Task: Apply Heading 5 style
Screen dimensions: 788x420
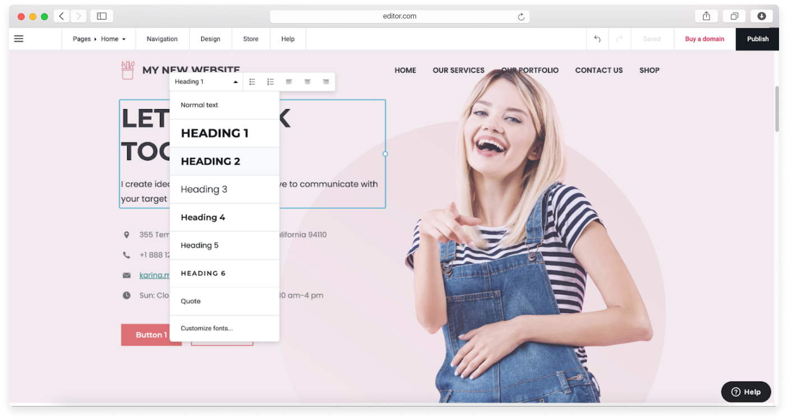Action: 224,245
